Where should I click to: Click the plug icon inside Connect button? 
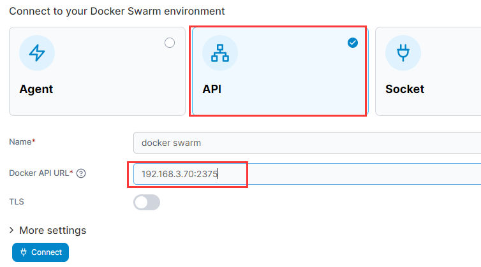pos(24,252)
